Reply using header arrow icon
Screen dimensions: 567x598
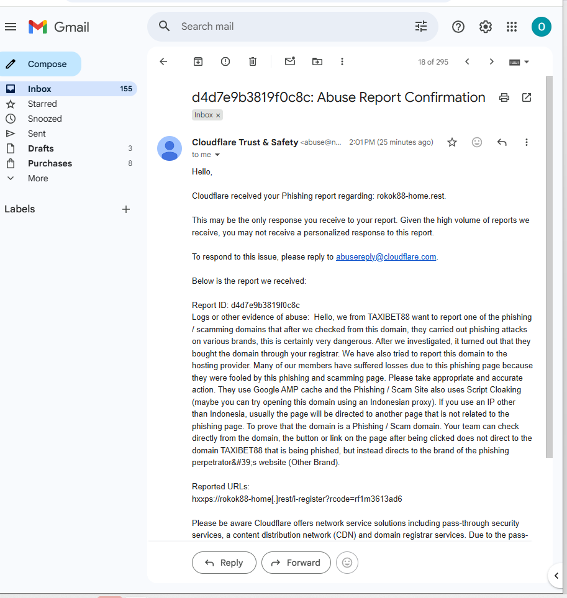pyautogui.click(x=502, y=142)
